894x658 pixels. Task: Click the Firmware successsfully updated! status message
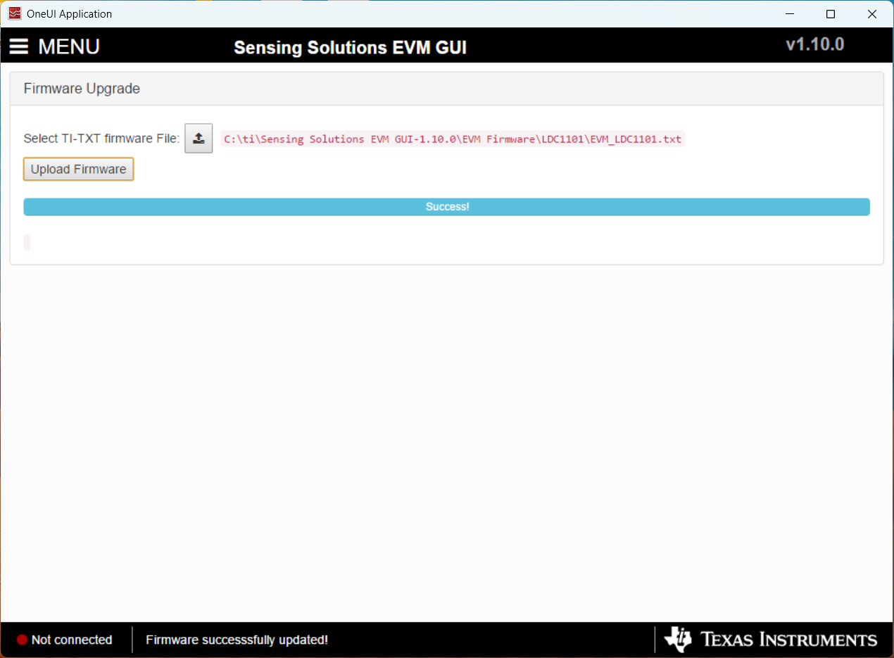[x=237, y=640]
